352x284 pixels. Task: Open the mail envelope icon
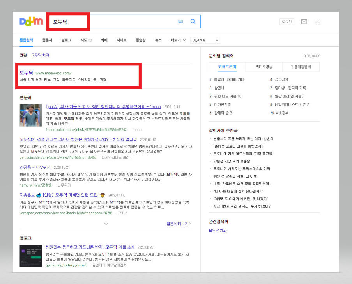[304, 21]
